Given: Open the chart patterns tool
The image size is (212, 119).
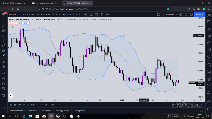Looking at the screenshot, I should pos(4,45).
